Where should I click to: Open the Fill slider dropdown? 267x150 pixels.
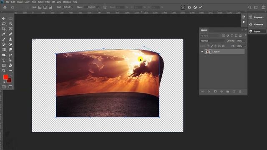[x=245, y=46]
